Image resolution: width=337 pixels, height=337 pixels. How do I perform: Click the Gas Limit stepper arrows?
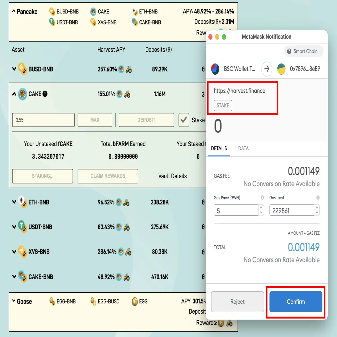coord(317,210)
